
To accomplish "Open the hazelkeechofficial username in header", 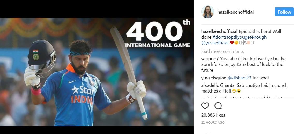I will [235, 12].
